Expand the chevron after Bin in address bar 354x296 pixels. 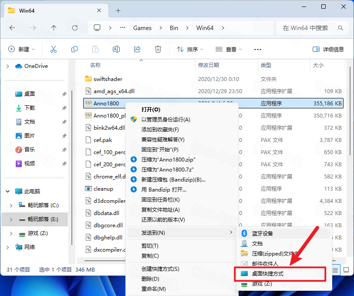coord(187,28)
